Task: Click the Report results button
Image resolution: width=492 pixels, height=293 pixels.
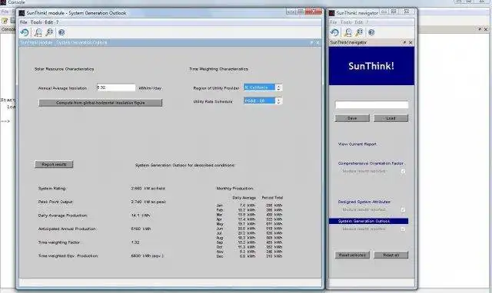Action: pyautogui.click(x=54, y=164)
